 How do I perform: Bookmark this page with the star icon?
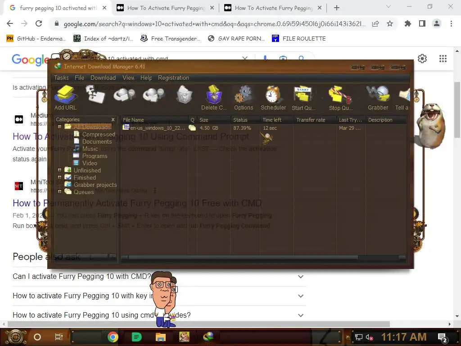point(390,23)
